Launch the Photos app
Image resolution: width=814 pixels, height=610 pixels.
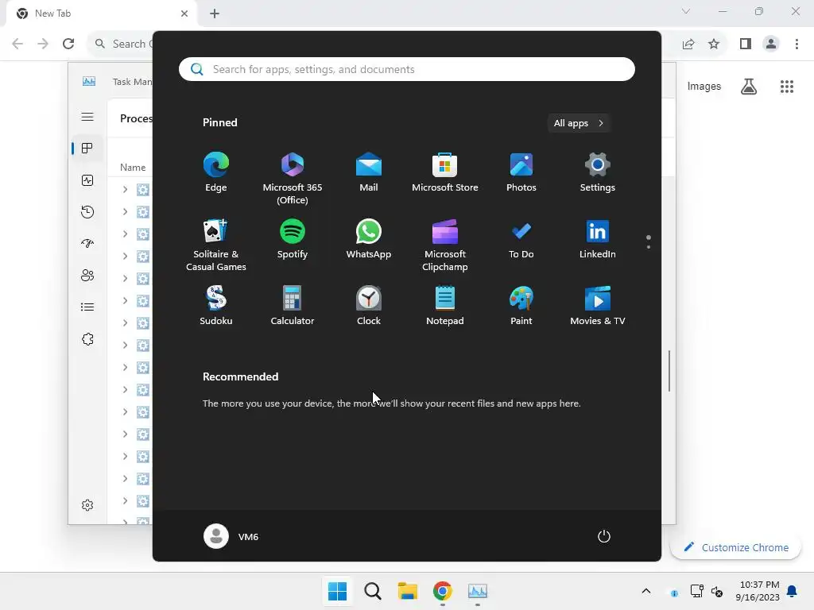521,172
